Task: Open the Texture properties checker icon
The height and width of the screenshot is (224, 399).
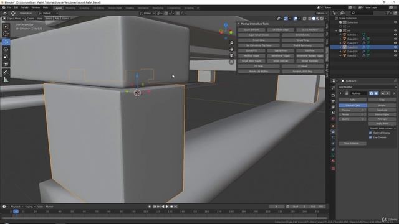Action: 333,169
